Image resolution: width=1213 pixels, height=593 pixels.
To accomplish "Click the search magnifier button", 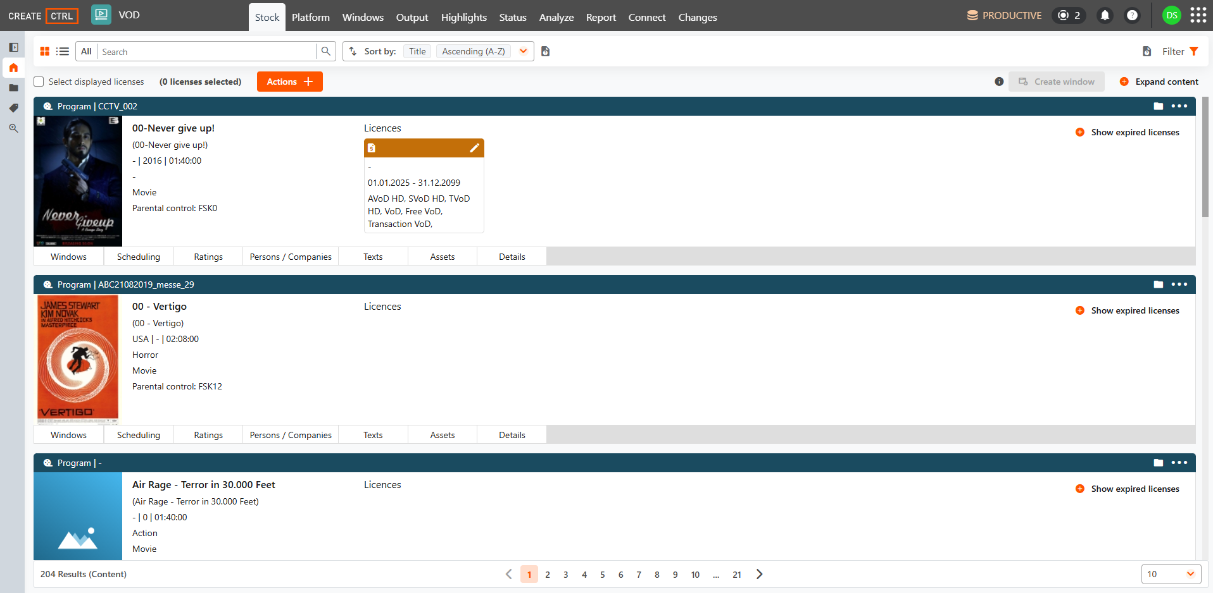I will click(325, 51).
